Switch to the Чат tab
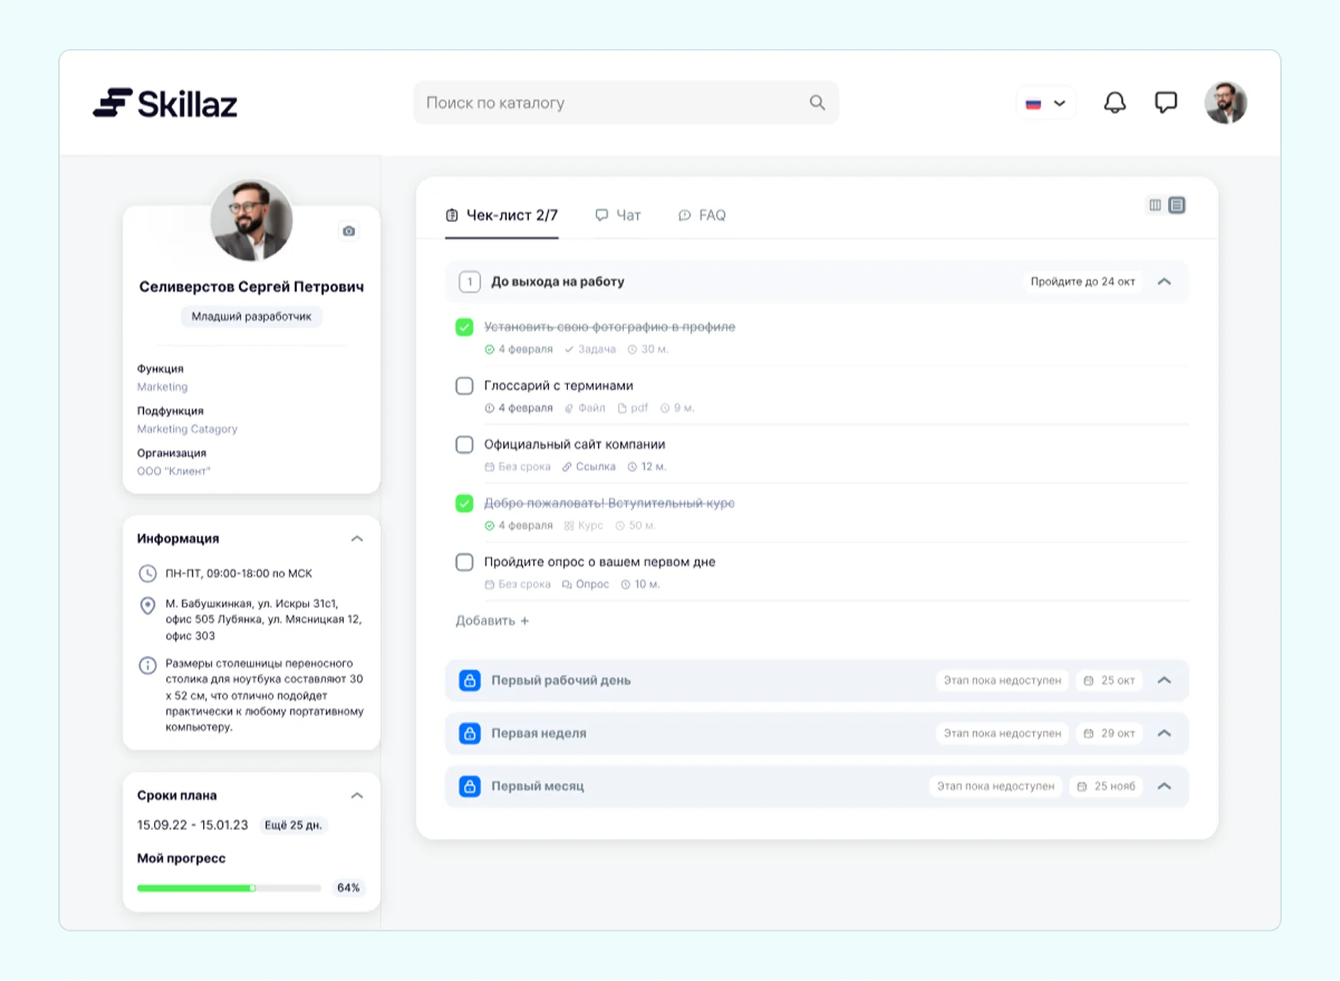Viewport: 1340px width, 981px height. [x=618, y=215]
